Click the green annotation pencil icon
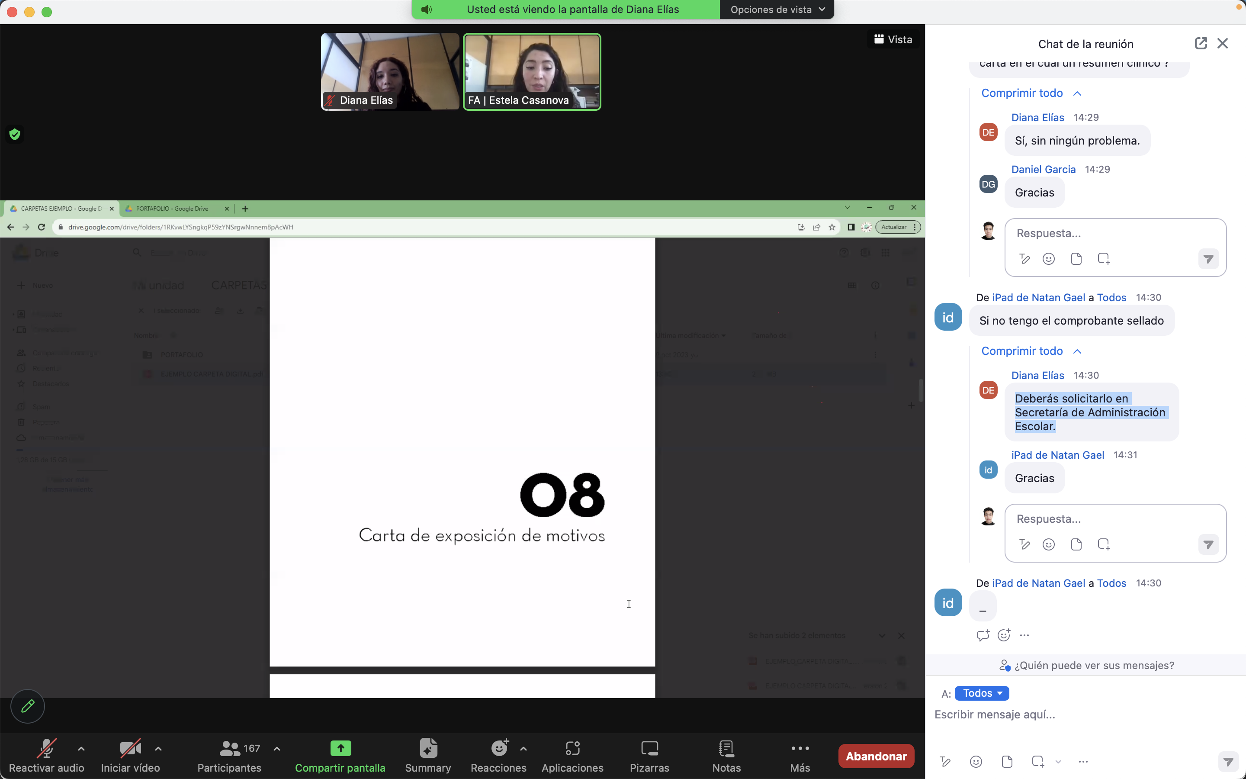 [x=28, y=706]
